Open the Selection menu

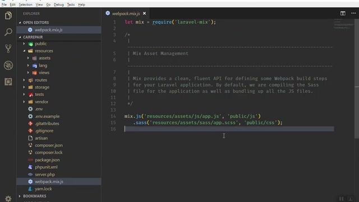[x=25, y=4]
